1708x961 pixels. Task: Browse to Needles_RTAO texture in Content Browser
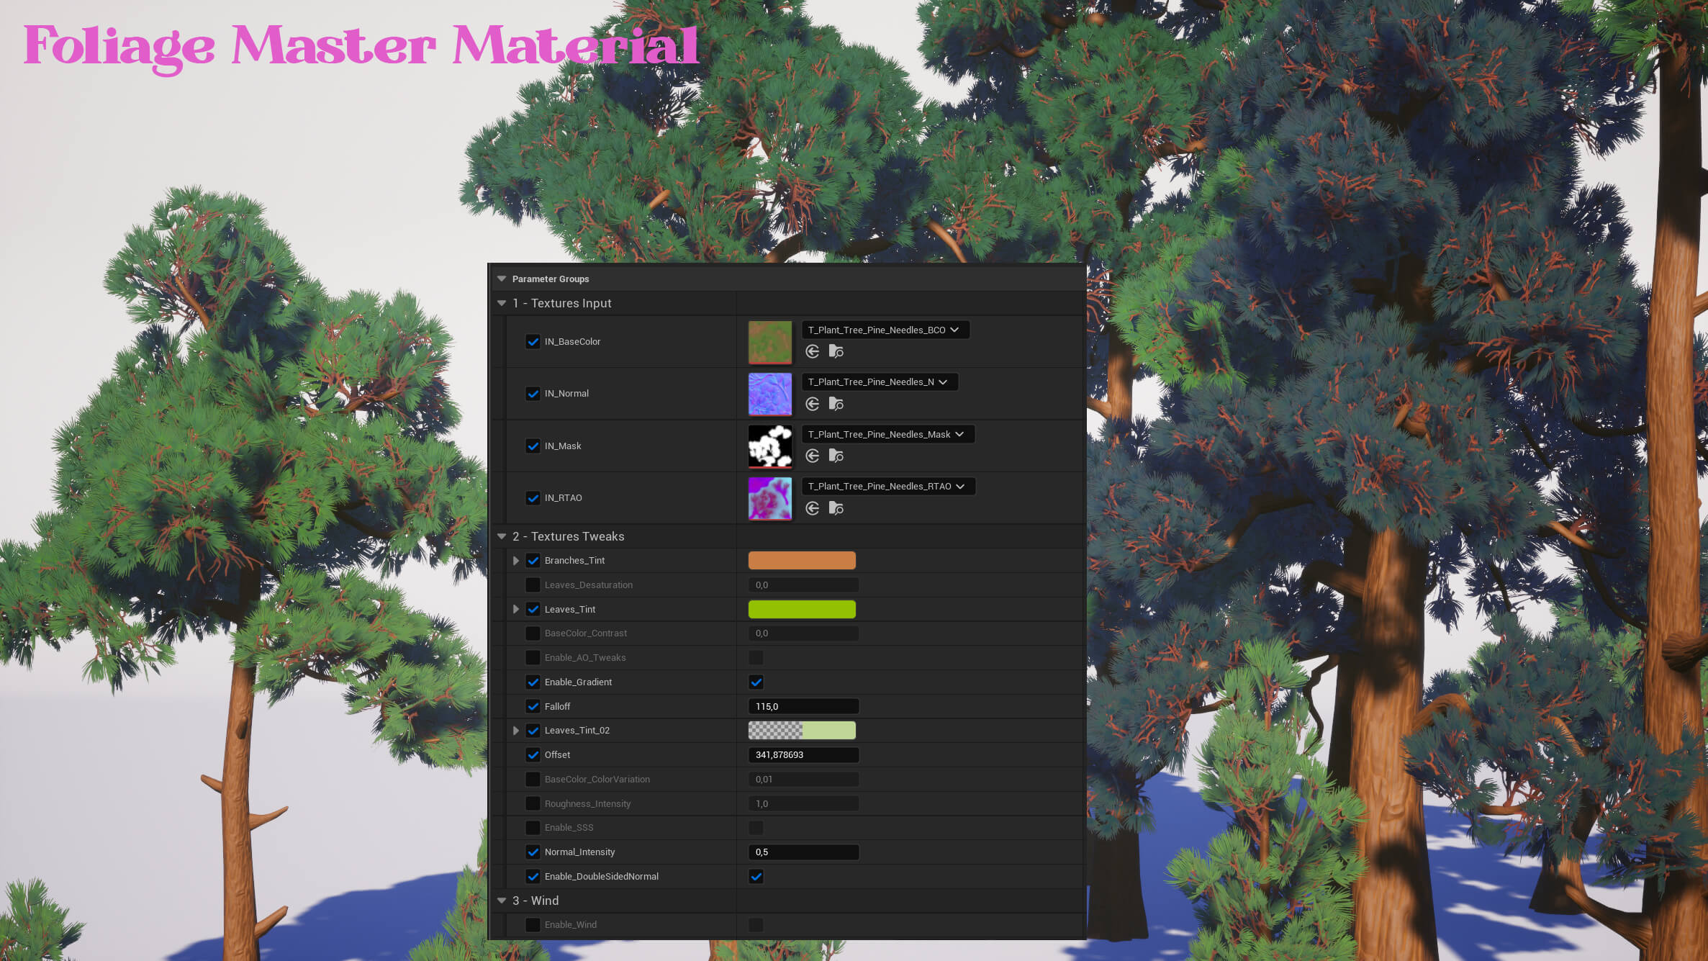click(836, 508)
